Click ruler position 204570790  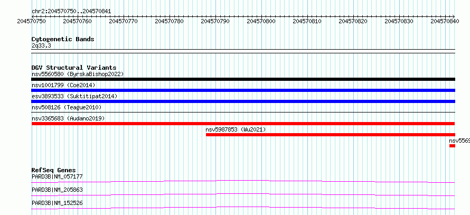pos(215,21)
